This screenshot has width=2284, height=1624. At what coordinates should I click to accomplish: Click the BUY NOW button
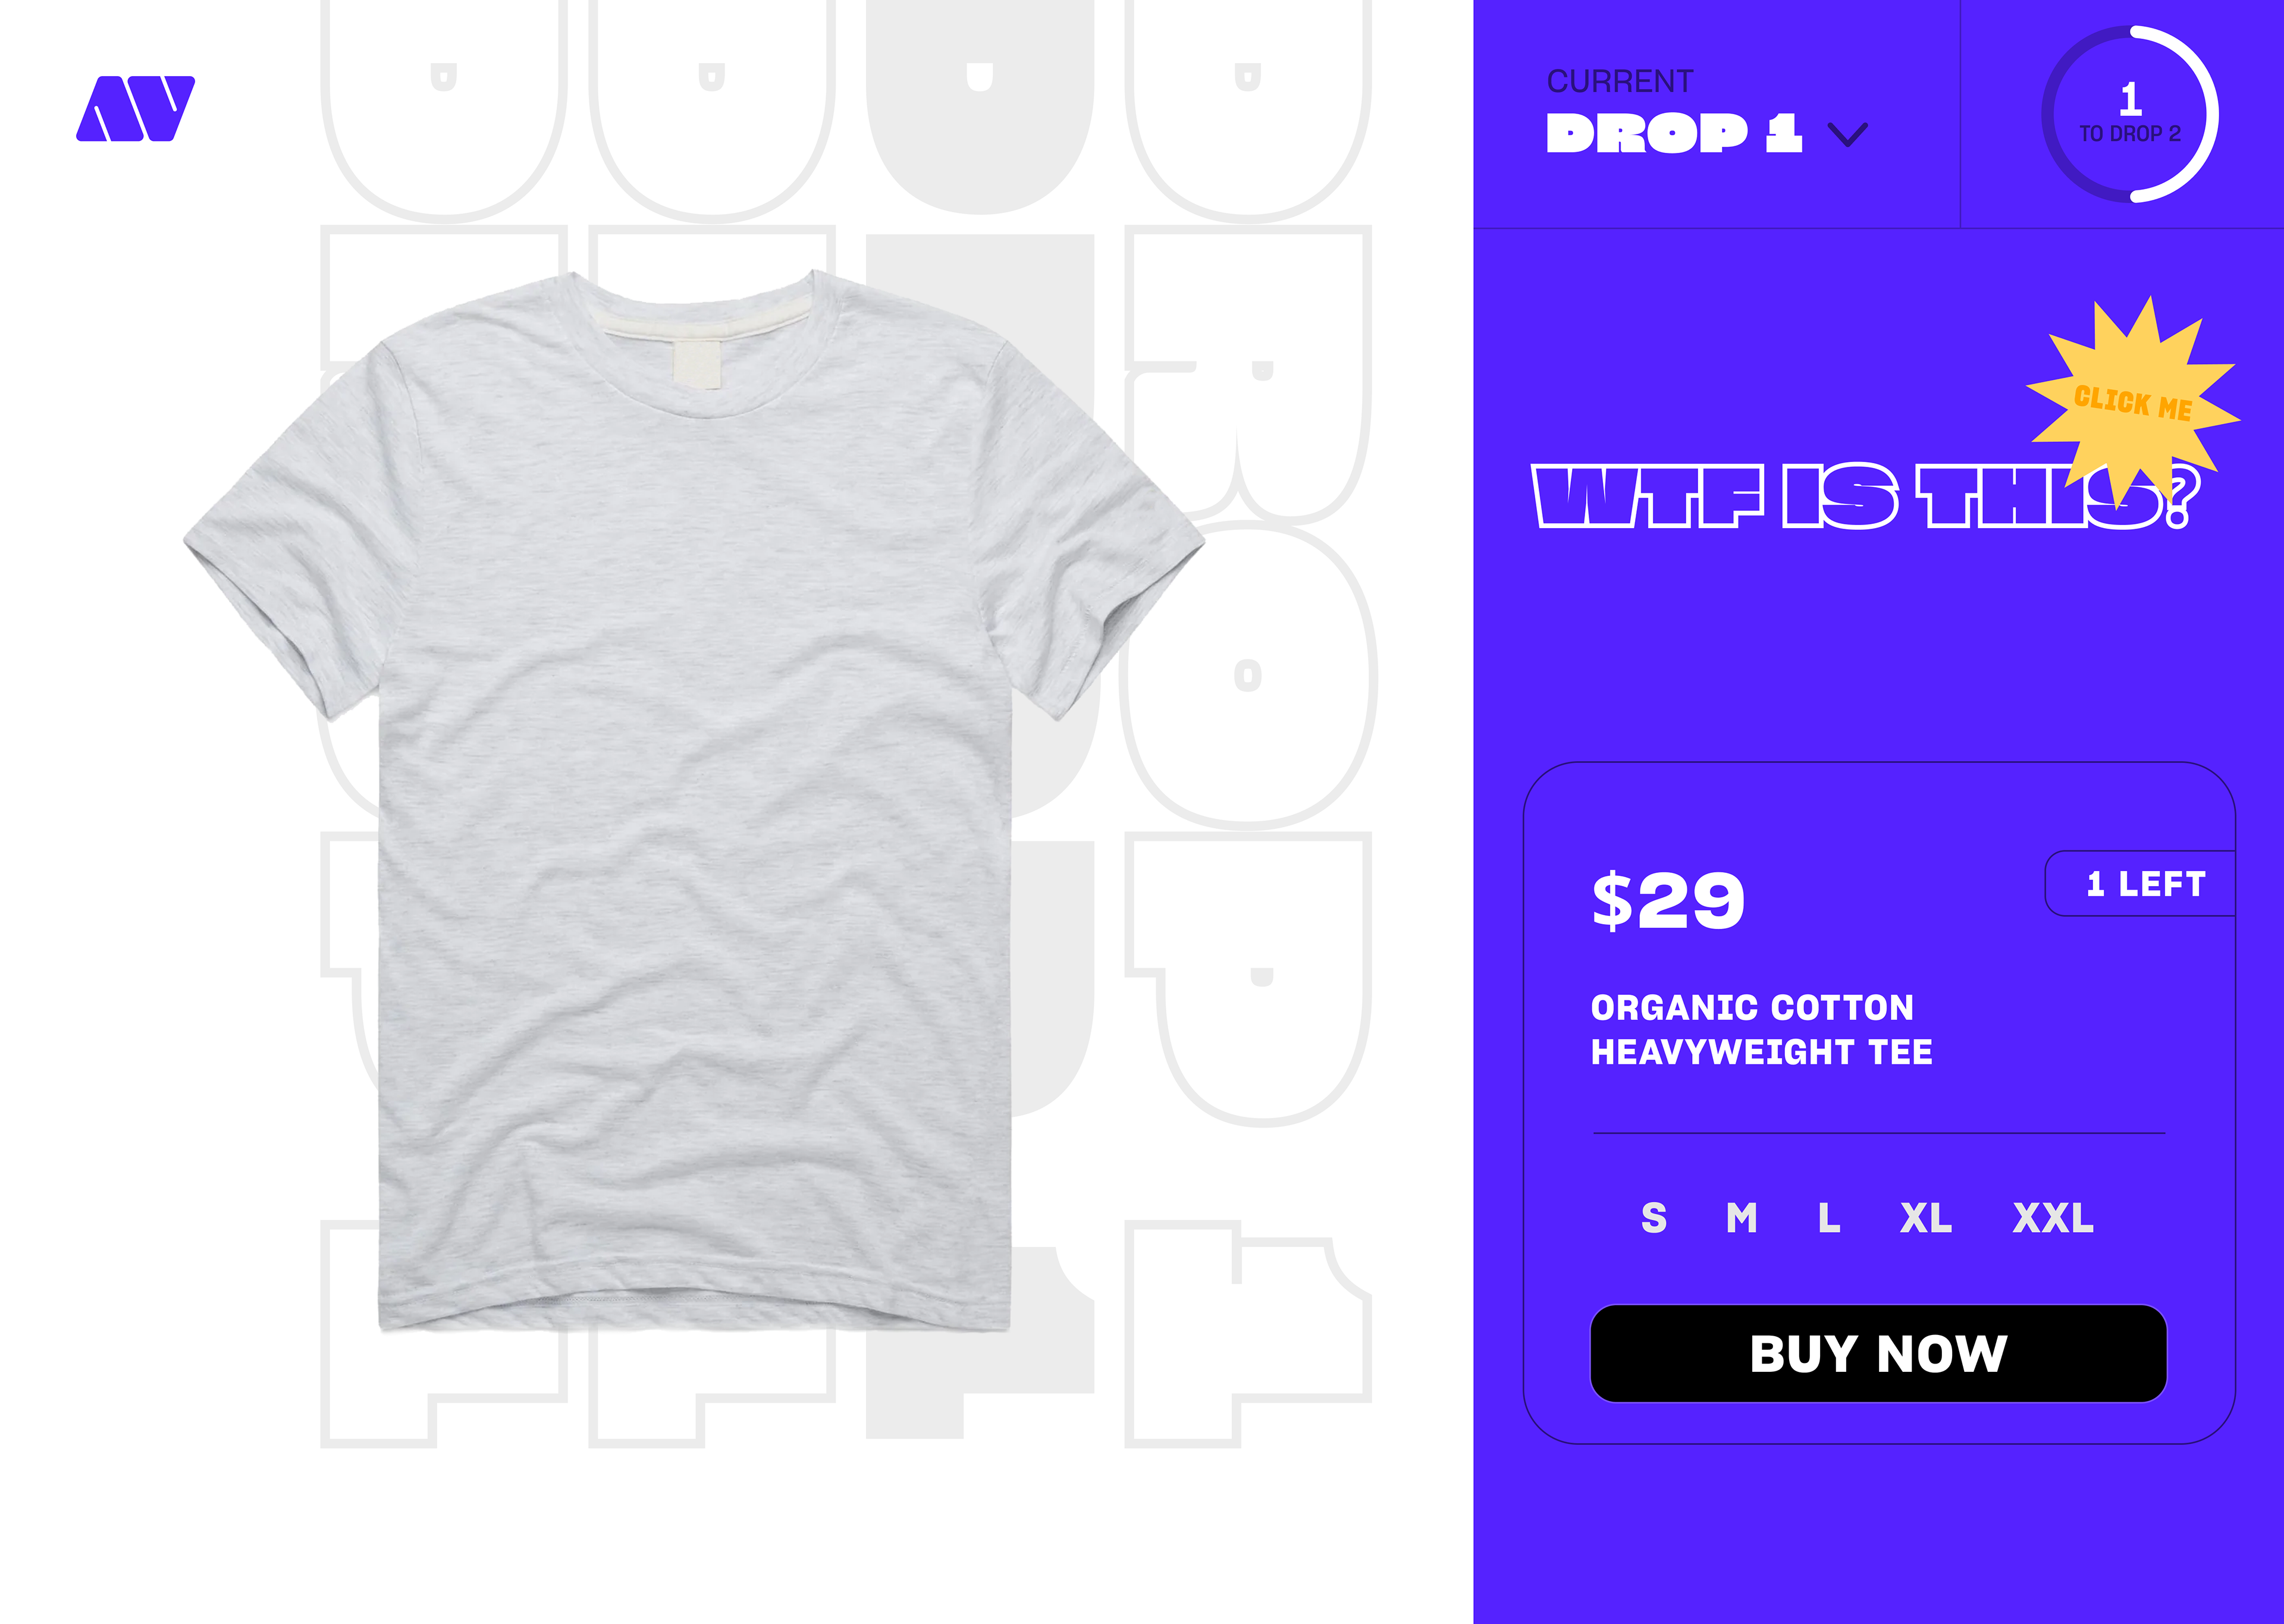click(x=1878, y=1353)
